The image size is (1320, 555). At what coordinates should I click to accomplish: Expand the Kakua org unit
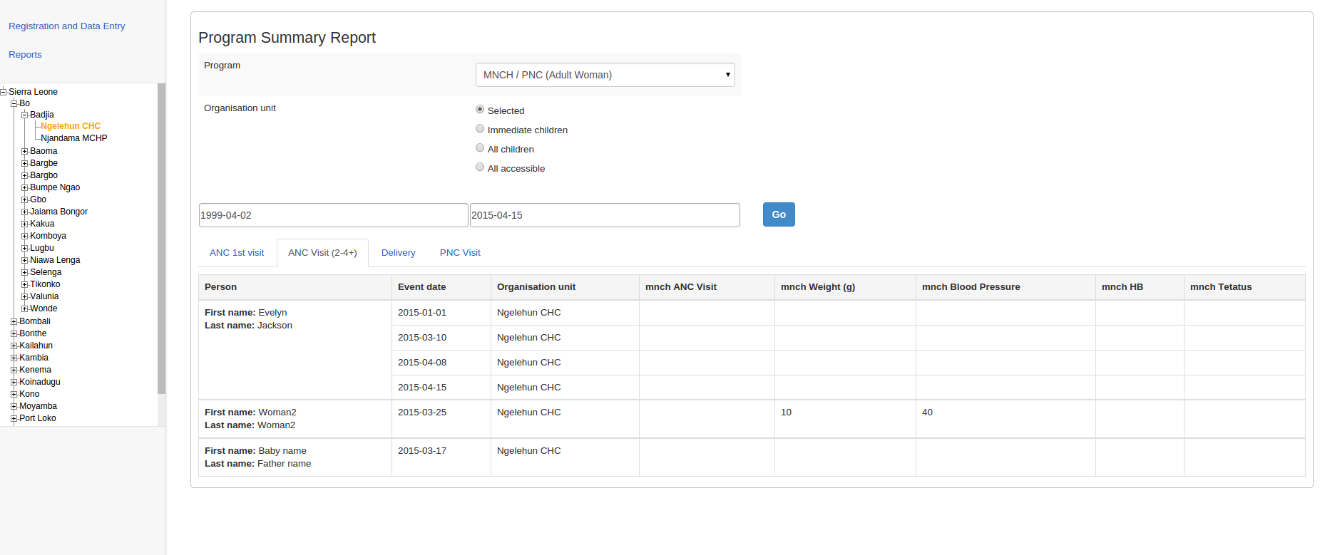[x=24, y=224]
